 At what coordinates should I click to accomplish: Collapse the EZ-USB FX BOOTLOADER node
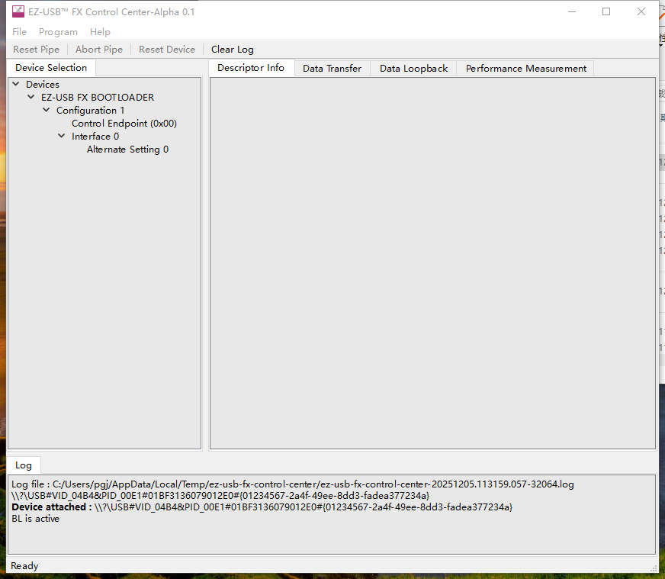pyautogui.click(x=31, y=97)
